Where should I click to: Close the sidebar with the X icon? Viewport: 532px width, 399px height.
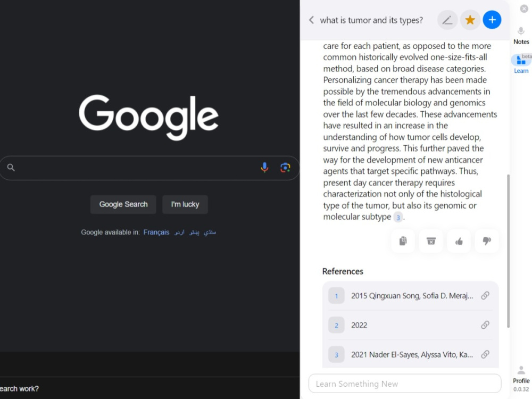524,9
